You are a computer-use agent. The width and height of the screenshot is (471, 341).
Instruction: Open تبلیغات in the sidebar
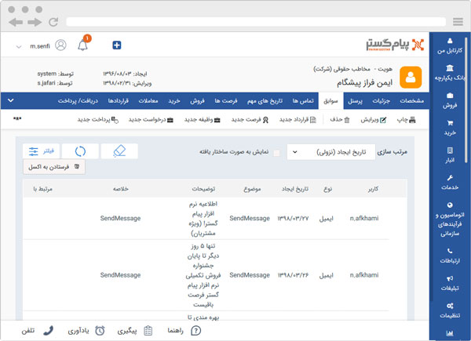click(450, 282)
